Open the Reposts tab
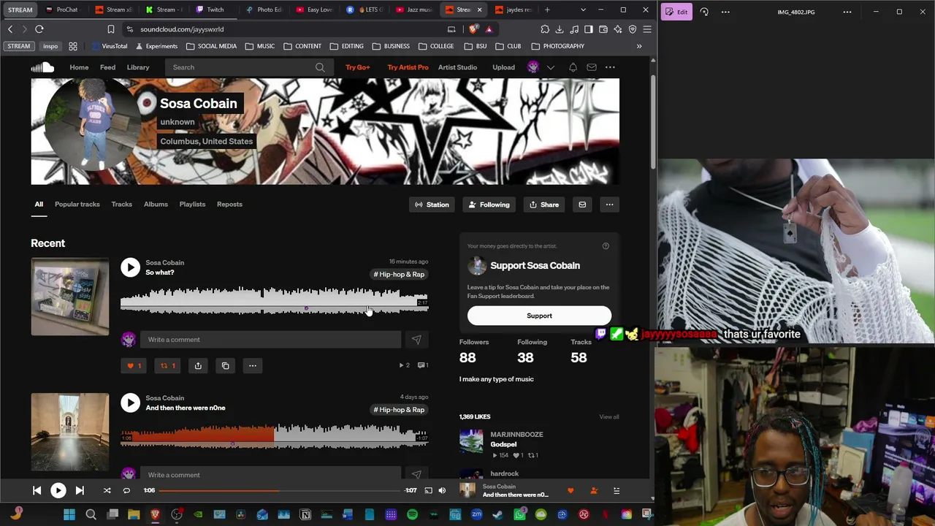Viewport: 935px width, 526px height. [229, 205]
